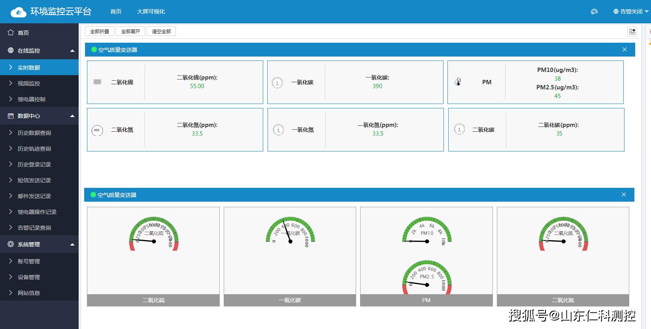Viewport: 651px width, 329px height.
Task: Click the 55.00 sulfur dioxide reading
Action: pos(197,86)
